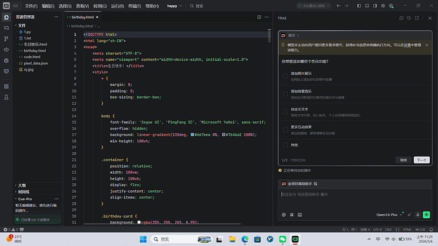Screen dimensions: 438x246
Task: Click the green send button in chat
Action: [427, 214]
